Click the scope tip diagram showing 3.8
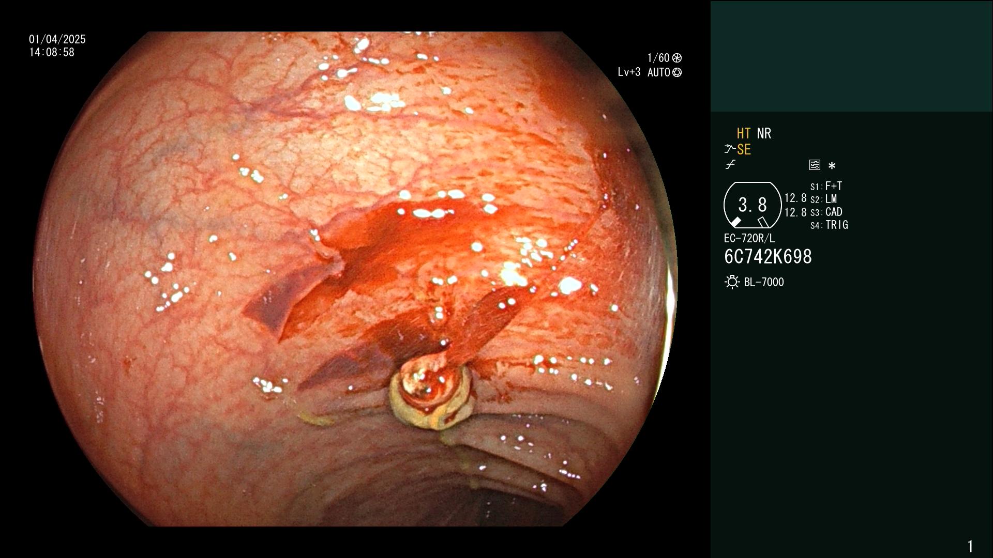993x558 pixels. click(x=752, y=205)
